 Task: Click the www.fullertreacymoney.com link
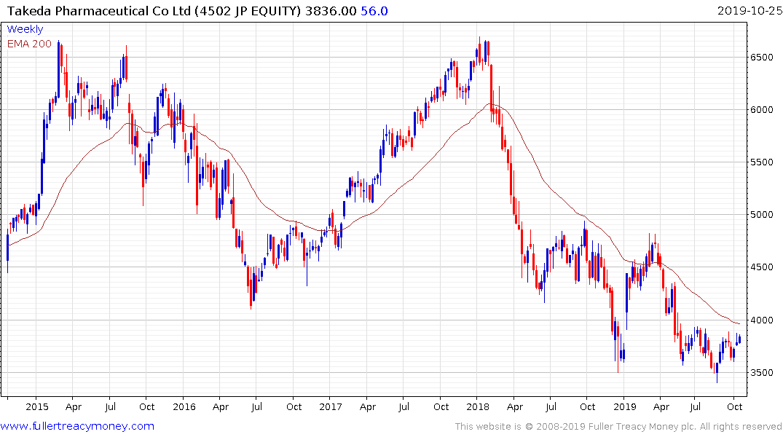pos(77,426)
